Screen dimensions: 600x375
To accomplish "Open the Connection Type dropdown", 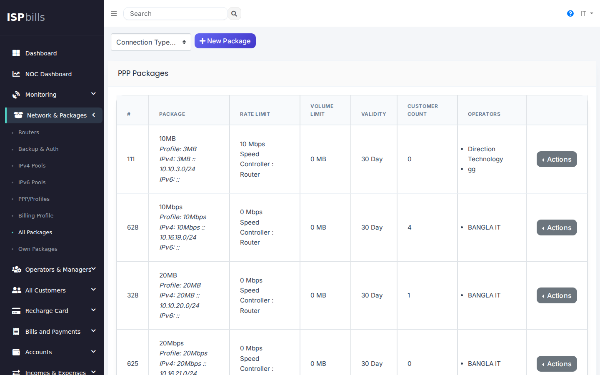I will [151, 42].
